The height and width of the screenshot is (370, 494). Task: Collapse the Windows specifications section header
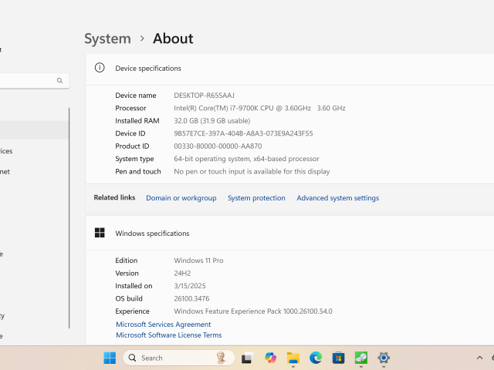[x=289, y=233]
